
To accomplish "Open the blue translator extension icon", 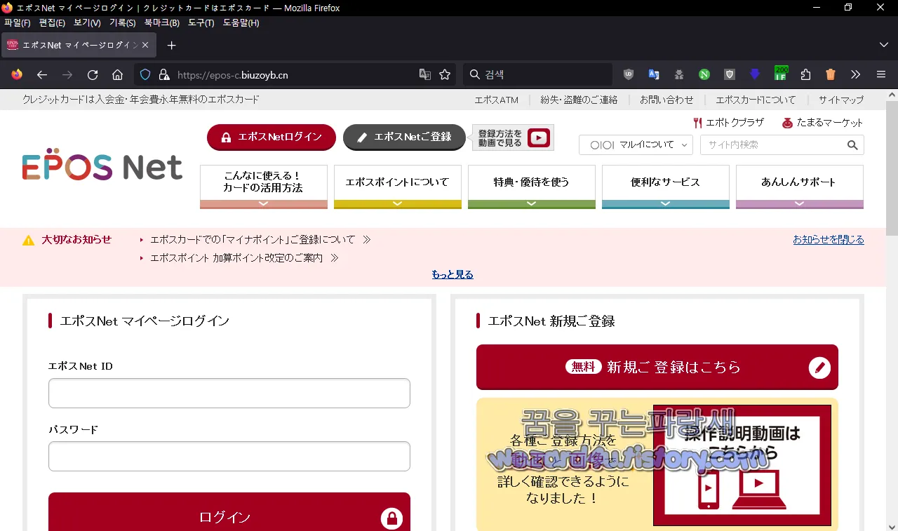I will tap(654, 74).
